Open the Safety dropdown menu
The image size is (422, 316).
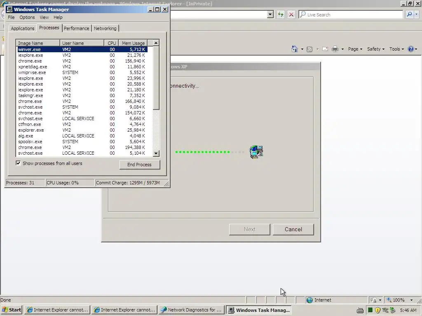pyautogui.click(x=376, y=49)
